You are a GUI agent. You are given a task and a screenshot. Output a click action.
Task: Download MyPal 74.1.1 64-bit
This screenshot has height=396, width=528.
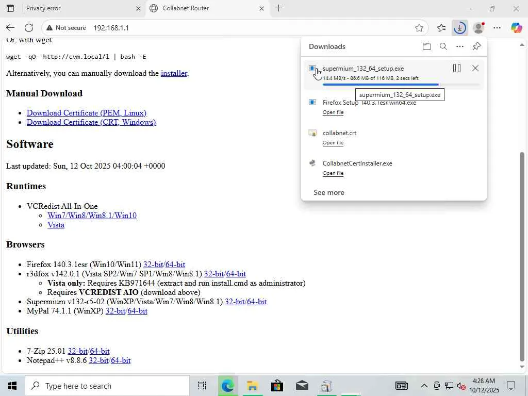pyautogui.click(x=137, y=311)
